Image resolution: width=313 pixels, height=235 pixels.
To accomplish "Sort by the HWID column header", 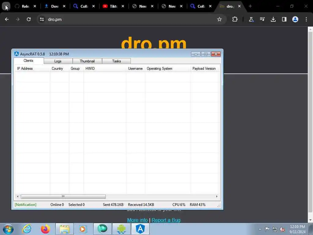I will click(105, 69).
